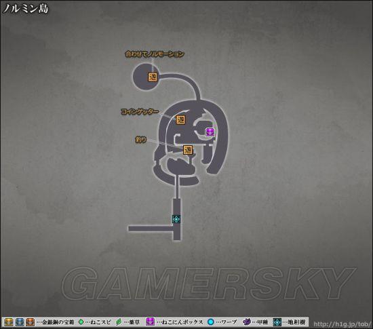Click the cyan ワープ circle legend icon

click(211, 322)
